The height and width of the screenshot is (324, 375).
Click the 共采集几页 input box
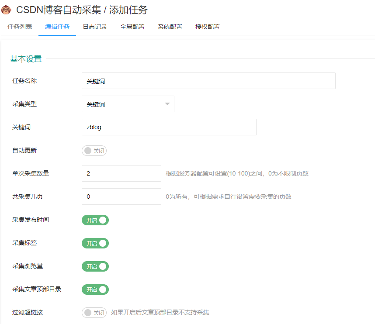(x=122, y=196)
